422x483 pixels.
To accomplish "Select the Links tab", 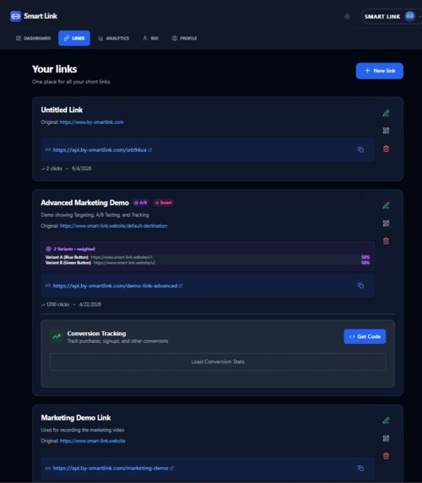I will pos(74,38).
